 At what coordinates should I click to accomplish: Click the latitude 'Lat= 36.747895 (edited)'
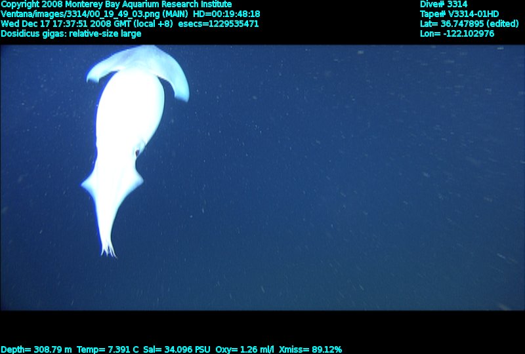469,24
